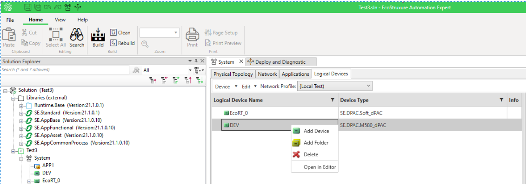Screen dimensions: 526x188
Task: Expand the SE.Standard library node
Action: tap(21, 113)
